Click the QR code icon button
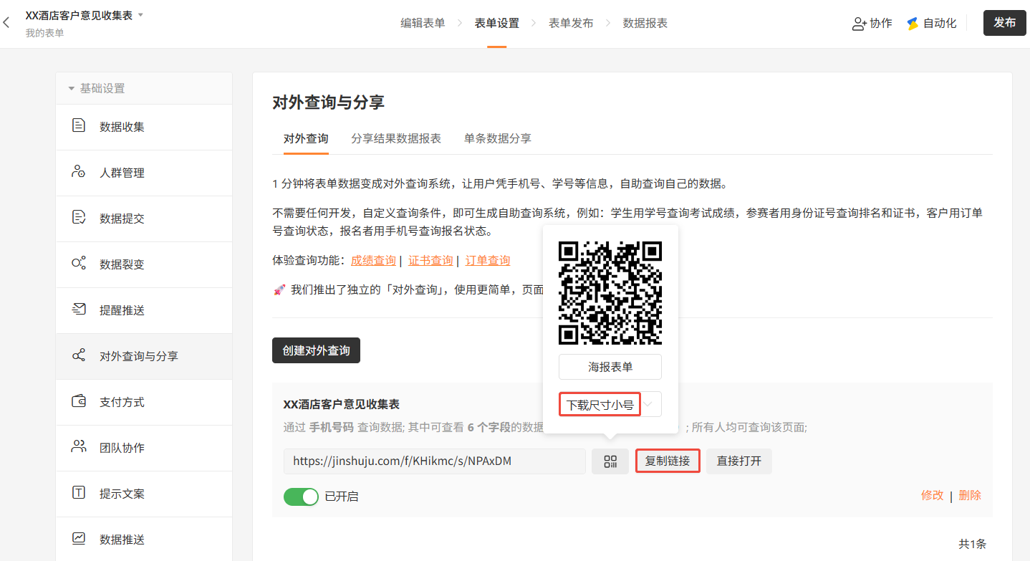The width and height of the screenshot is (1030, 561). coord(610,461)
